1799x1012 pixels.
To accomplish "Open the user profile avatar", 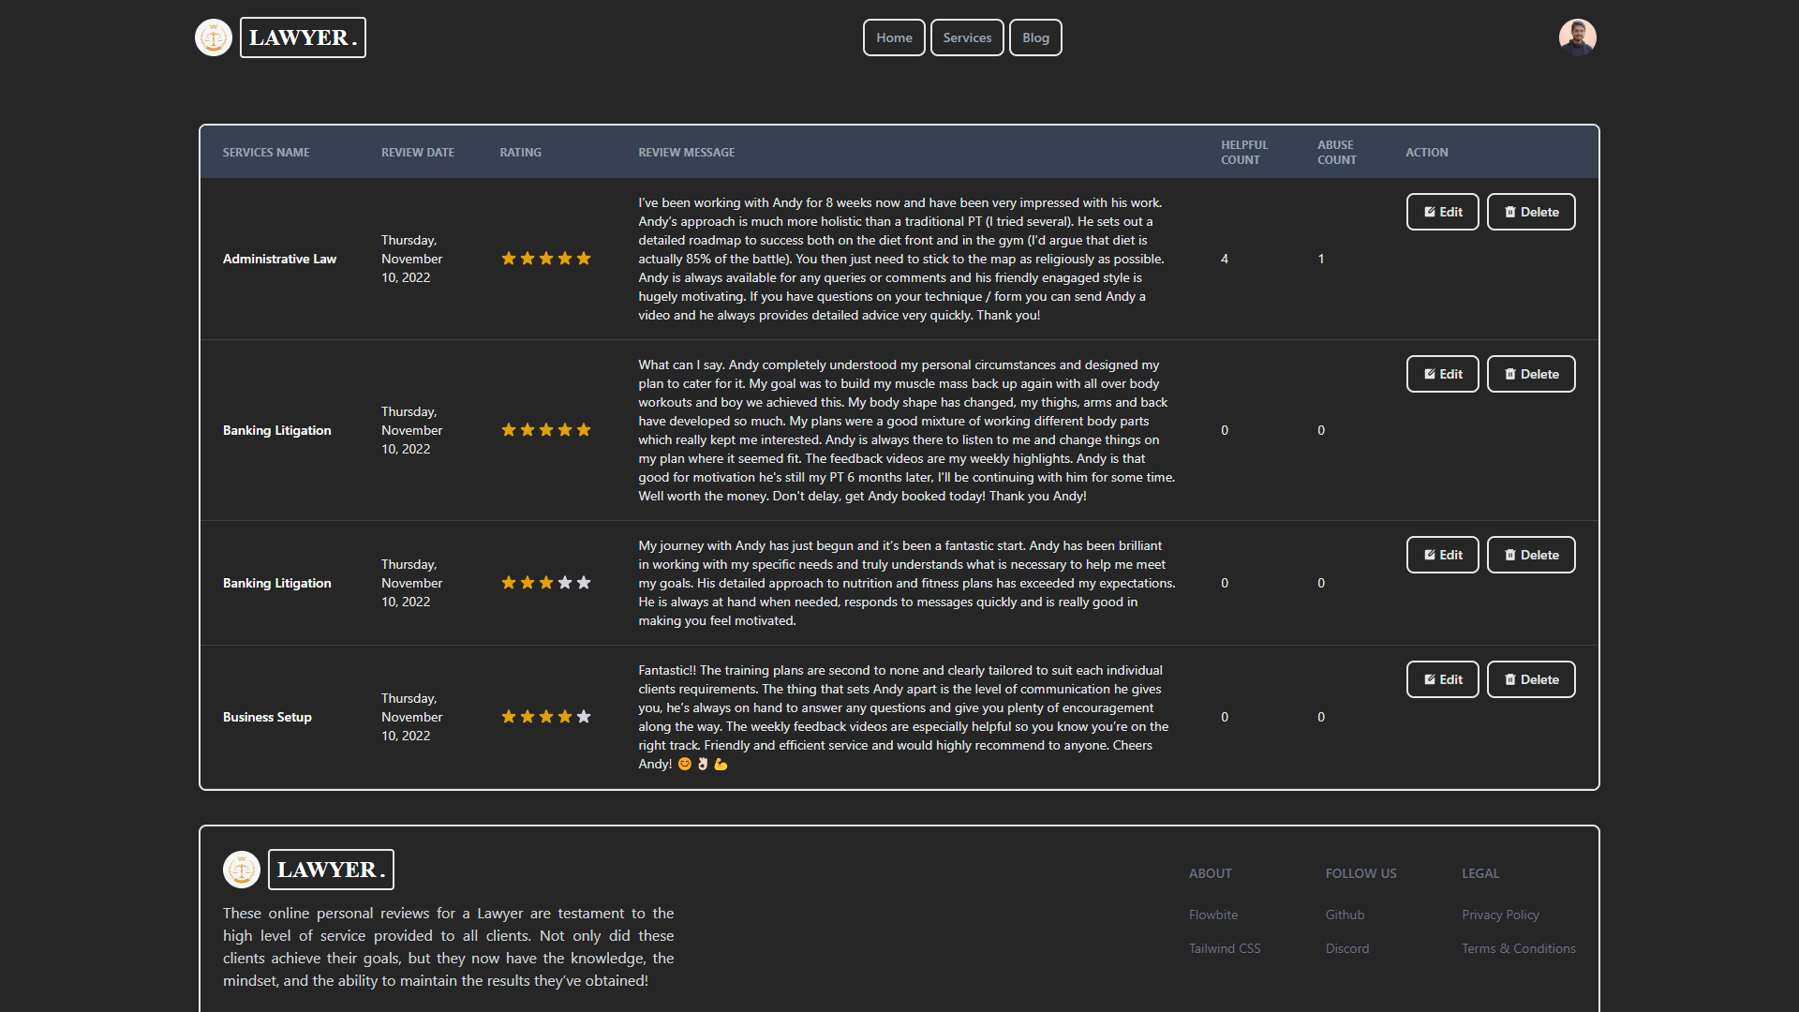I will (x=1577, y=37).
